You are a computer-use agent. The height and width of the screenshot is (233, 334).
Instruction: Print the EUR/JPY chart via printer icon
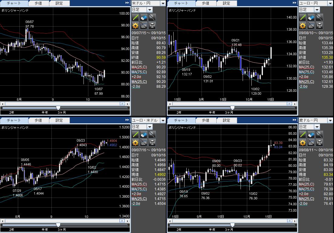(319, 25)
